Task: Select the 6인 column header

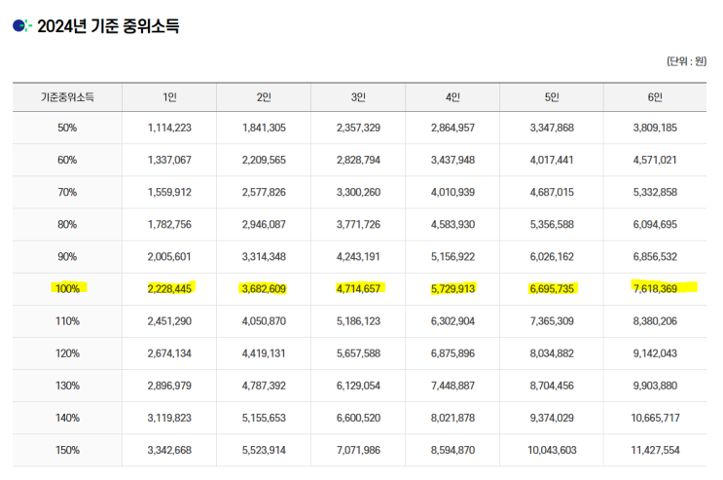Action: 655,97
